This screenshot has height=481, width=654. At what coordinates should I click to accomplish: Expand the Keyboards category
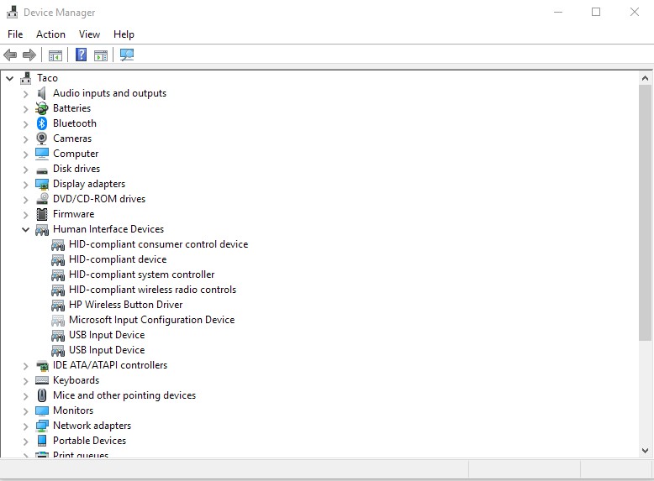coord(26,380)
